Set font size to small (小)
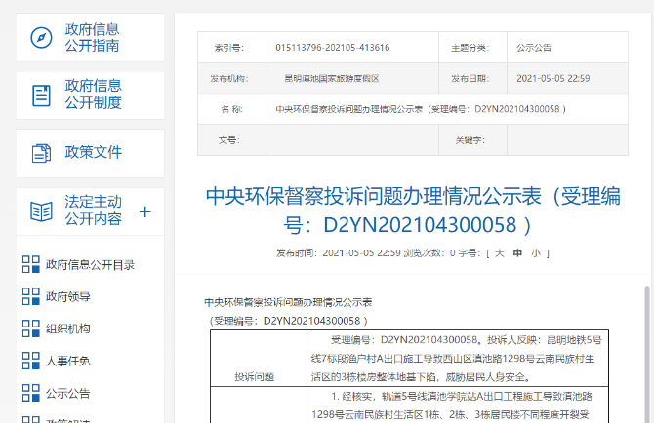Image resolution: width=654 pixels, height=423 pixels. coord(534,253)
